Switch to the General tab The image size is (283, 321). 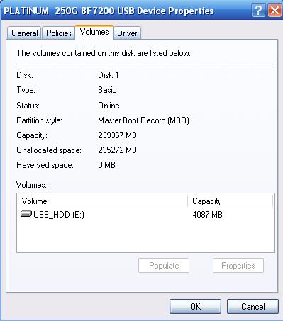tap(25, 33)
